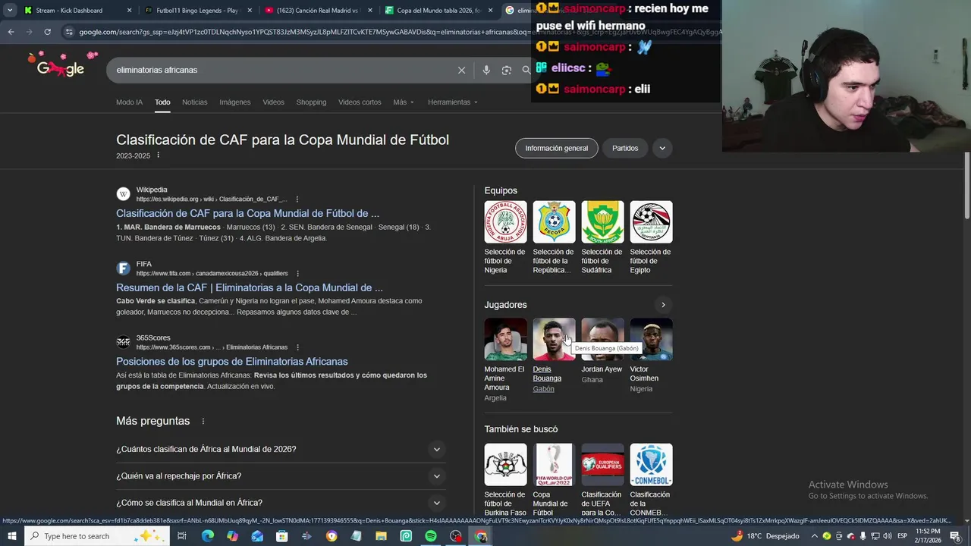The height and width of the screenshot is (546, 971).
Task: Click the Wikipedia site favicon
Action: [x=124, y=194]
